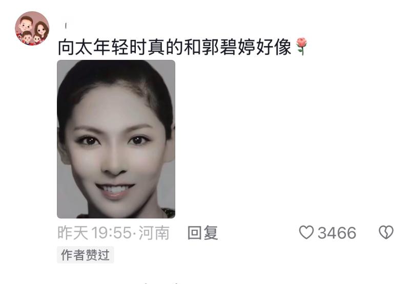The width and height of the screenshot is (410, 284).
Task: Click the smiling mouth in the photo
Action: (115, 190)
